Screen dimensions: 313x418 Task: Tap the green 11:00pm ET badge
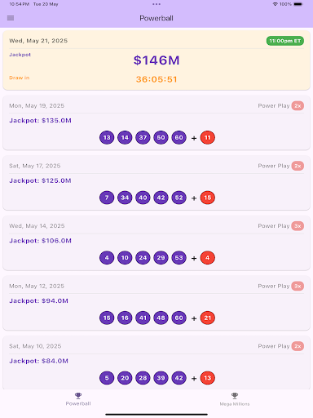285,41
